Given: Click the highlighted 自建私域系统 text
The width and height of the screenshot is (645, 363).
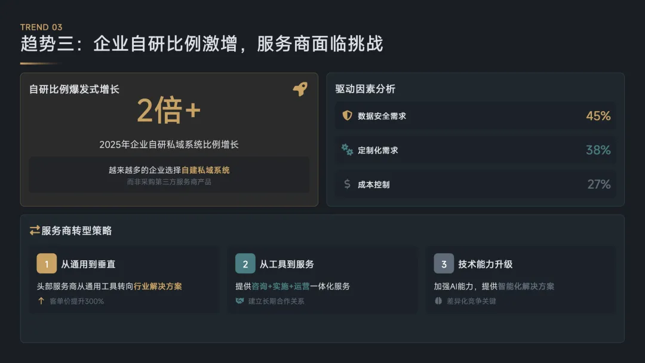Looking at the screenshot, I should pyautogui.click(x=205, y=170).
